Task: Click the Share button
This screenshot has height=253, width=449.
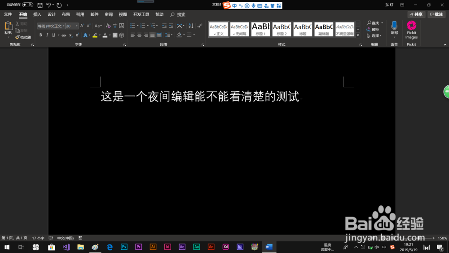Action: 416,14
